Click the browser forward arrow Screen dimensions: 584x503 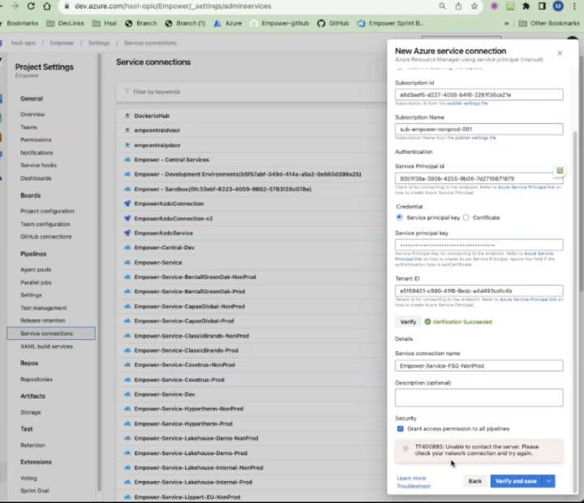(15, 6)
